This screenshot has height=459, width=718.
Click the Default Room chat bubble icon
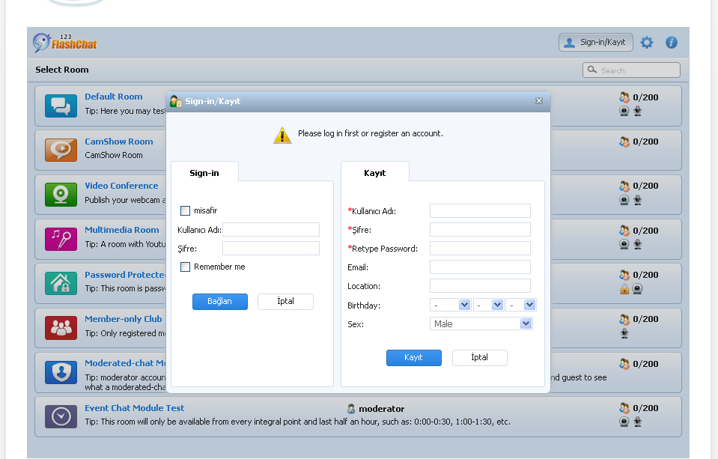click(x=61, y=106)
